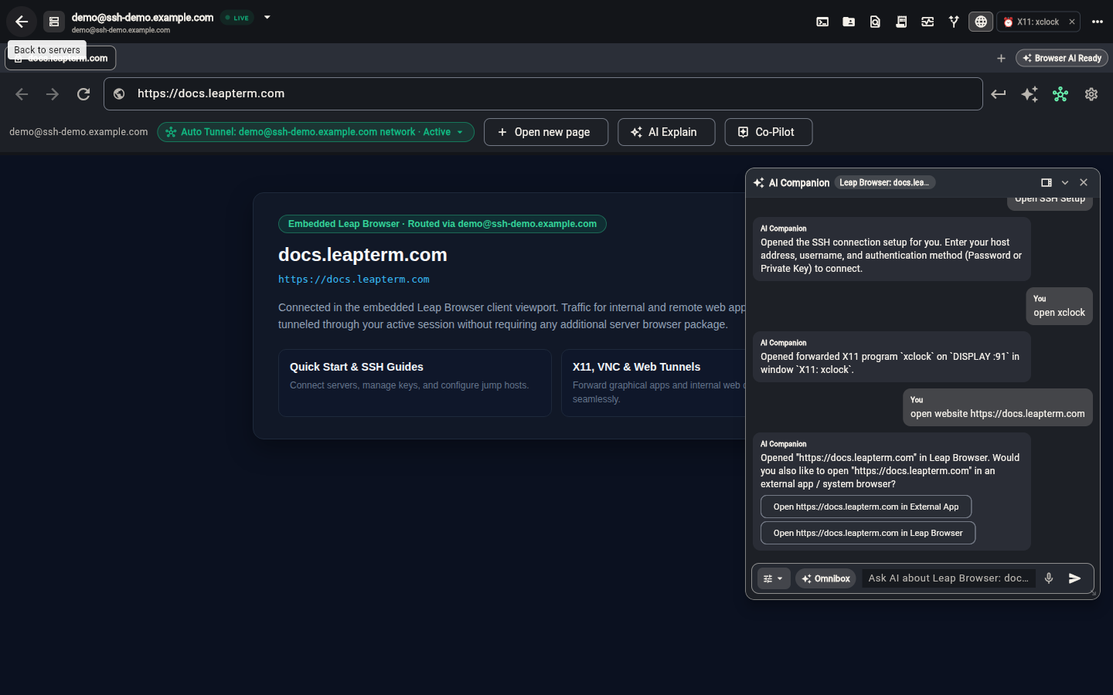Close the X11: xclock tab
Viewport: 1113px width, 695px height.
[x=1072, y=22]
